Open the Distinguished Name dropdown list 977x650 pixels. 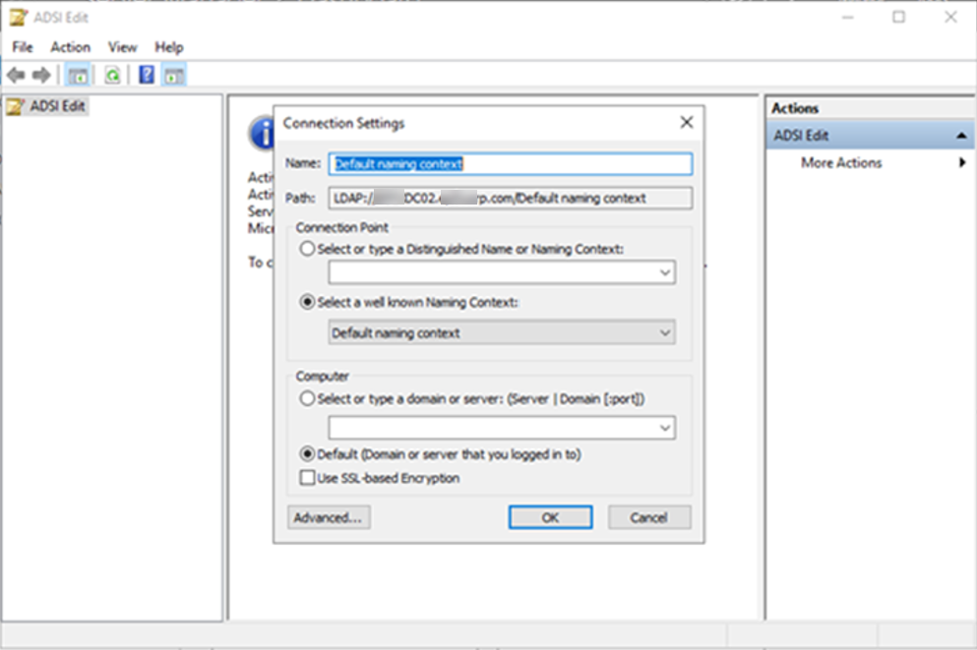(667, 271)
